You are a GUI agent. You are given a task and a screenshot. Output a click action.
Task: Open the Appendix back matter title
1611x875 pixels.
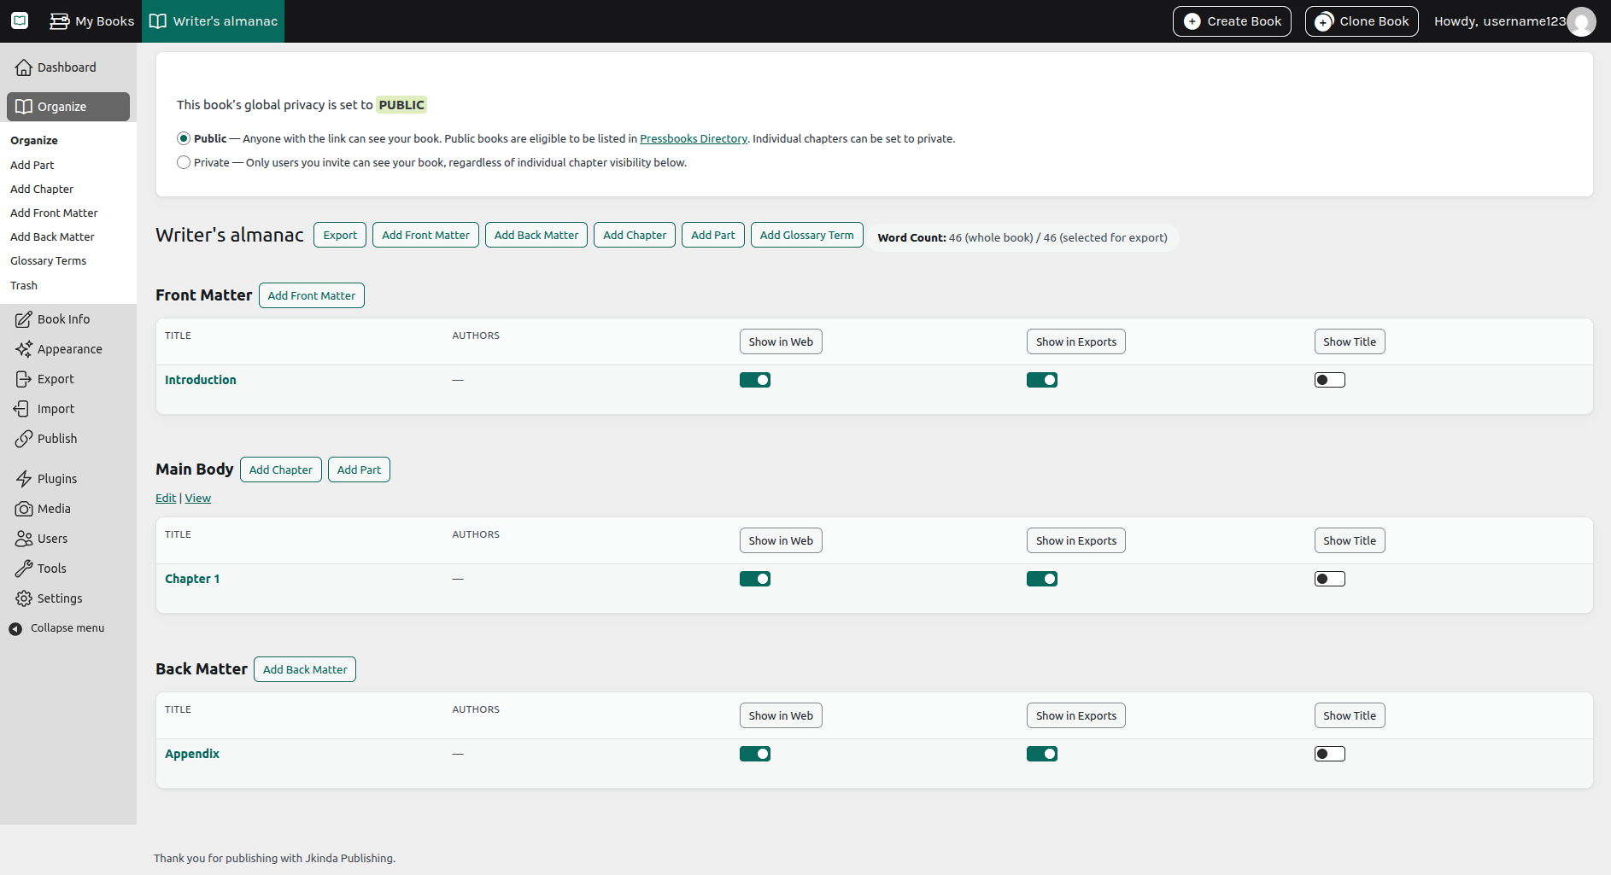[x=192, y=754]
